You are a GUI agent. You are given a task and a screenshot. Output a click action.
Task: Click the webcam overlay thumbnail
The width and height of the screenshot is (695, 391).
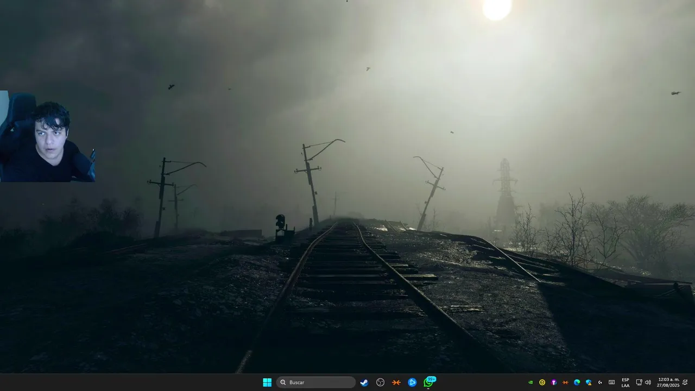point(48,136)
